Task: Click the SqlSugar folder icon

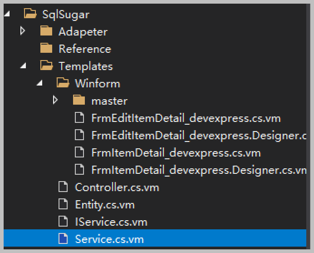Action: pyautogui.click(x=30, y=15)
